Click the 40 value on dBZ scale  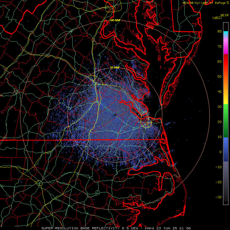pyautogui.click(x=220, y=92)
